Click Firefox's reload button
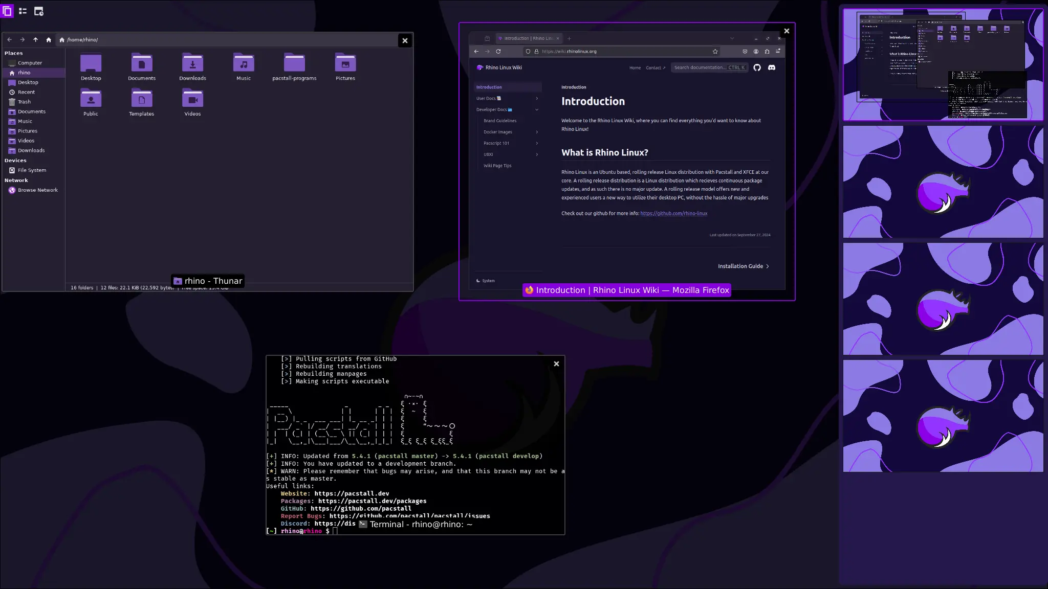The width and height of the screenshot is (1048, 589). pos(498,51)
